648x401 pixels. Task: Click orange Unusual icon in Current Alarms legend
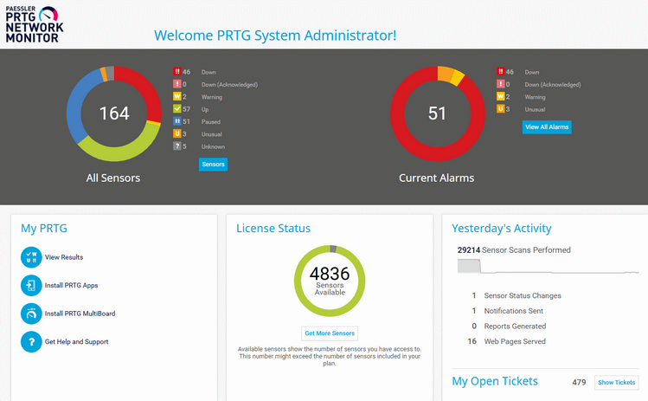pyautogui.click(x=500, y=109)
